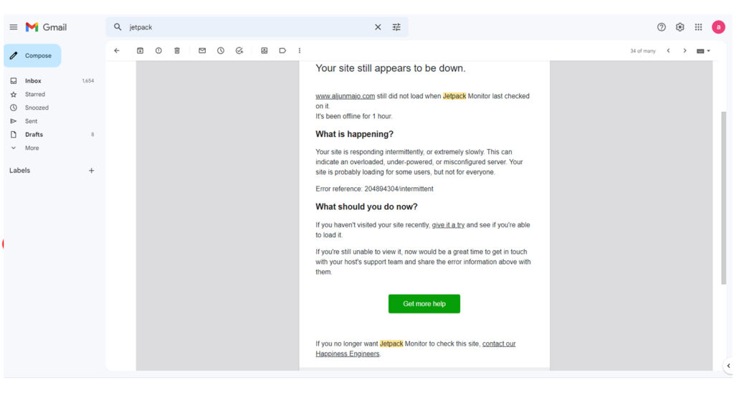The width and height of the screenshot is (734, 408).
Task: Archive this email
Action: click(x=140, y=51)
